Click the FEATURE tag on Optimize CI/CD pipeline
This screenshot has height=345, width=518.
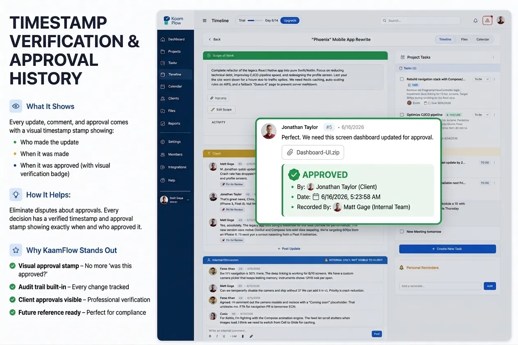coord(454,115)
